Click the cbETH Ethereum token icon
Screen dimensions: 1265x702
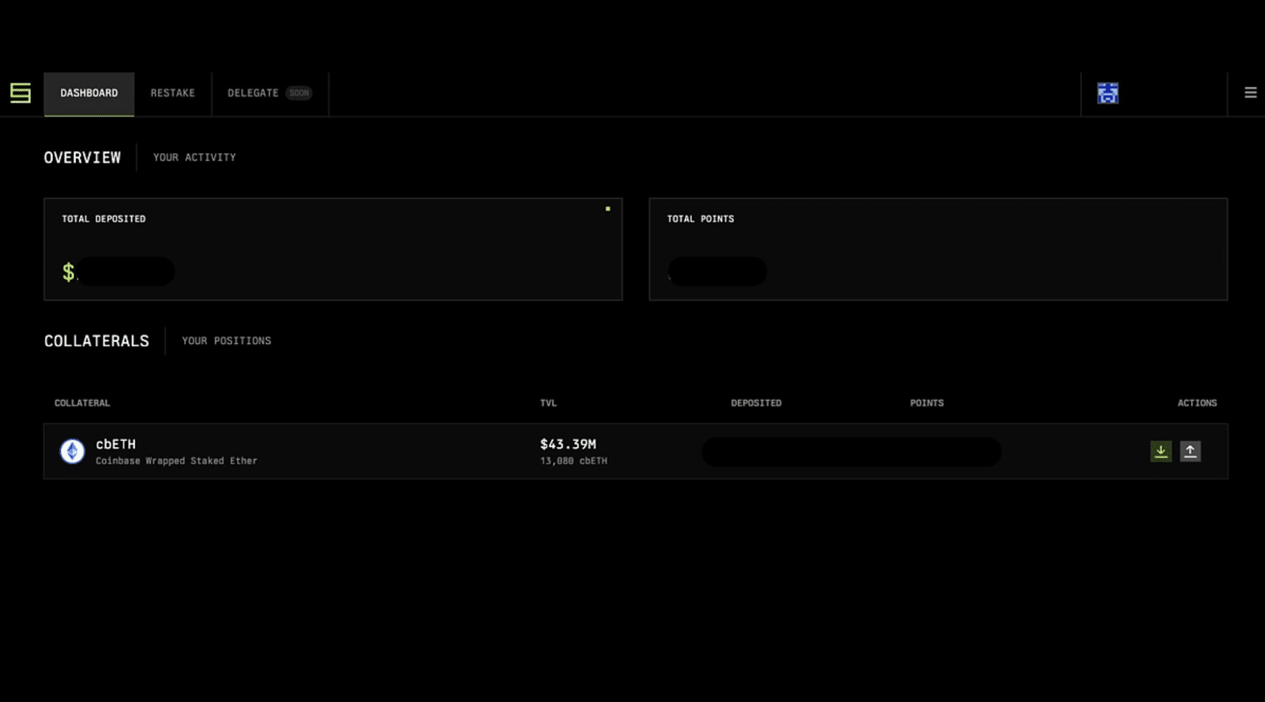[x=73, y=451]
